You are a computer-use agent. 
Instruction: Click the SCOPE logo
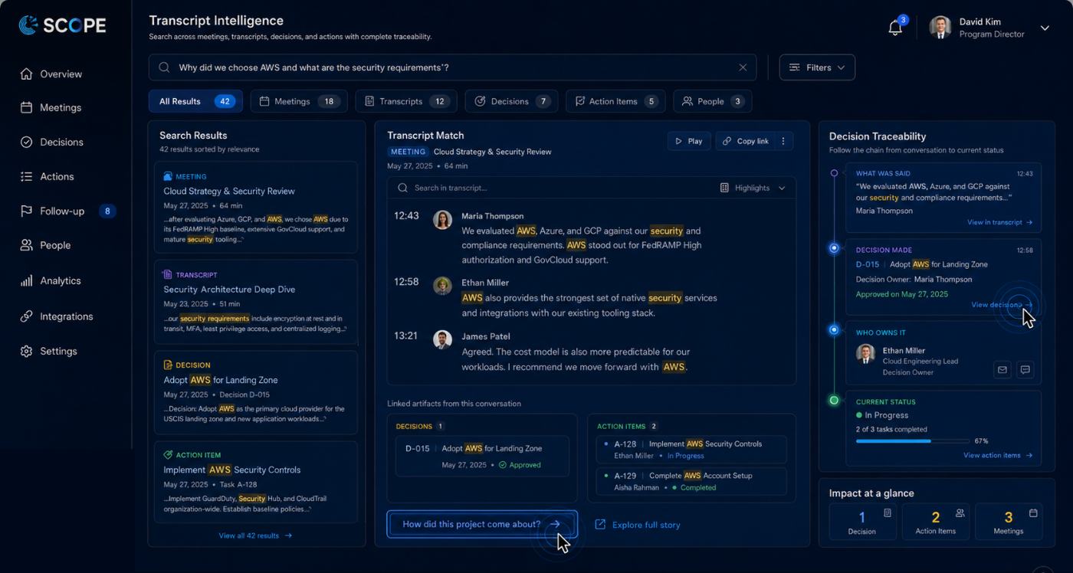click(x=63, y=25)
